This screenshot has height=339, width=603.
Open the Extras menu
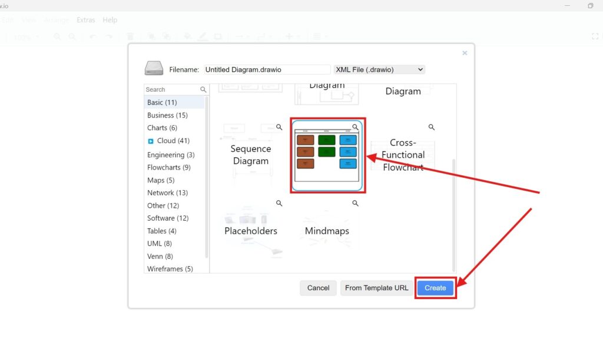coord(86,19)
